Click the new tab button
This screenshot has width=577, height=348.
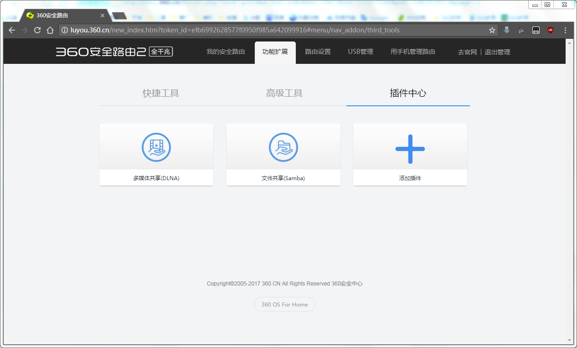[119, 16]
